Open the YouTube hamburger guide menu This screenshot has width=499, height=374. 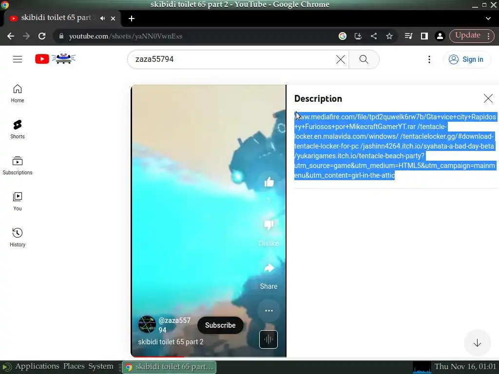click(x=18, y=59)
